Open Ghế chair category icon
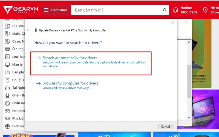Image resolution: width=219 pixels, height=137 pixels. 7,95
